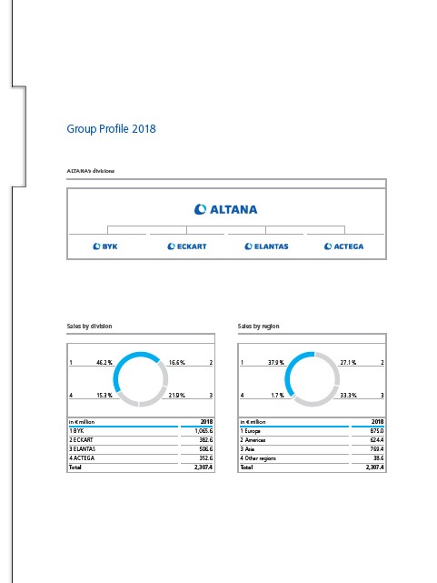Click the '3 ELANTAS' table row label

[x=82, y=448]
